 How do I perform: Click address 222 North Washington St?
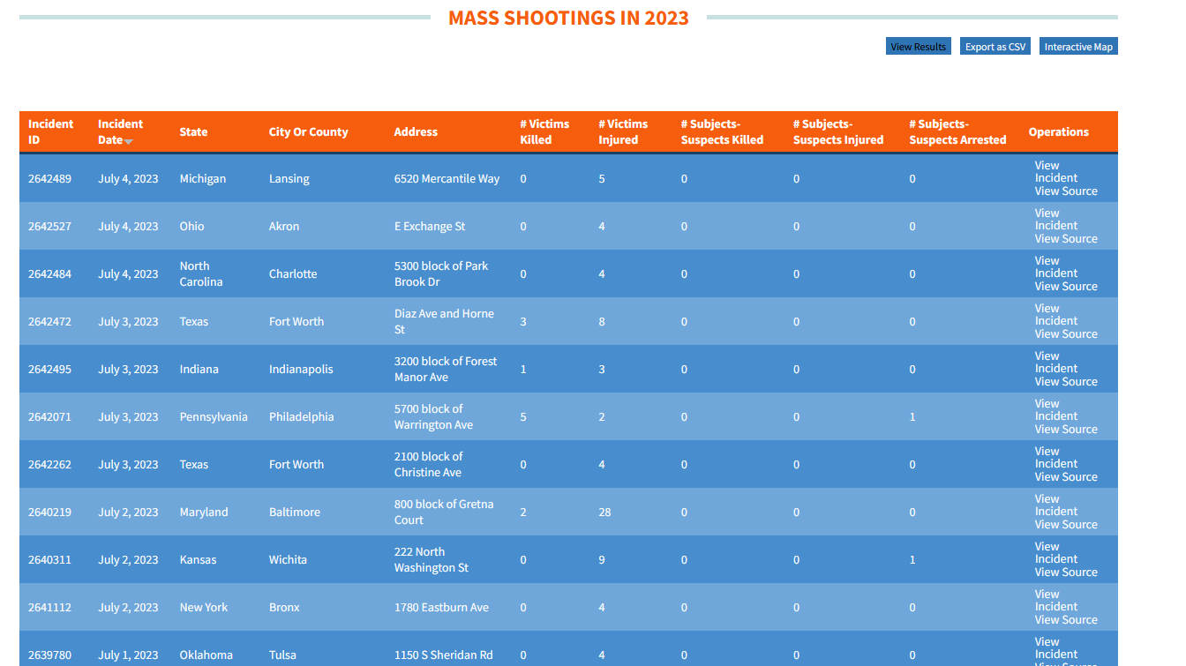(x=432, y=560)
